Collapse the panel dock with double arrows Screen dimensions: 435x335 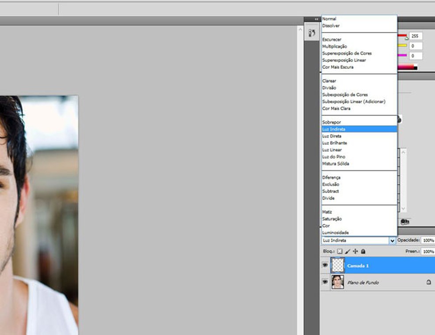[316, 19]
